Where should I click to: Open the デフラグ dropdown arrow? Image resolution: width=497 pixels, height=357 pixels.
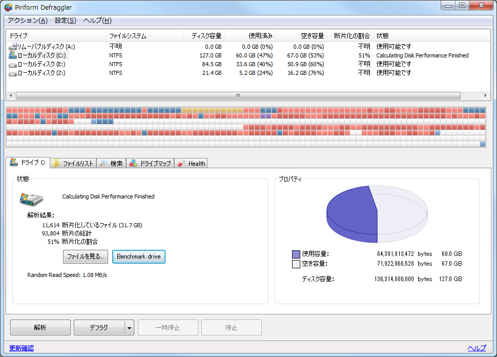click(x=129, y=327)
